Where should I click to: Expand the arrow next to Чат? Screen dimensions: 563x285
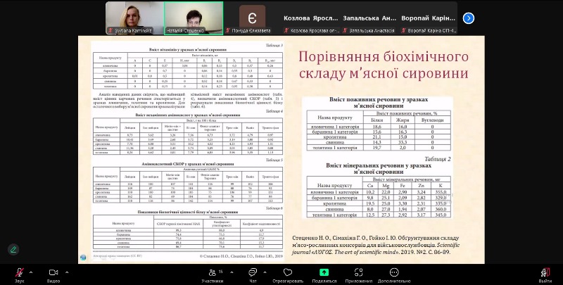click(x=265, y=272)
